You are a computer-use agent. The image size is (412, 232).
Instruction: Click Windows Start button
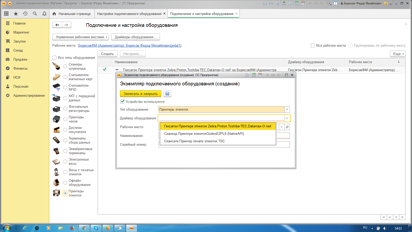click(x=7, y=228)
